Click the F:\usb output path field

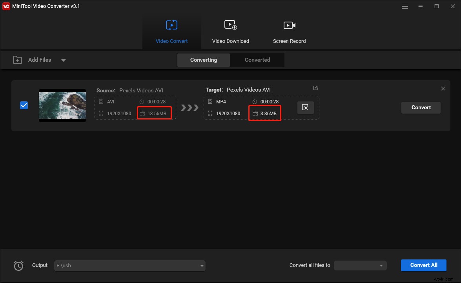(118, 265)
